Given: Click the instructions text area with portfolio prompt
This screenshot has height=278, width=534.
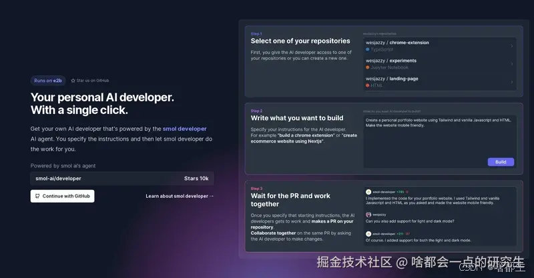Looking at the screenshot, I should point(440,141).
